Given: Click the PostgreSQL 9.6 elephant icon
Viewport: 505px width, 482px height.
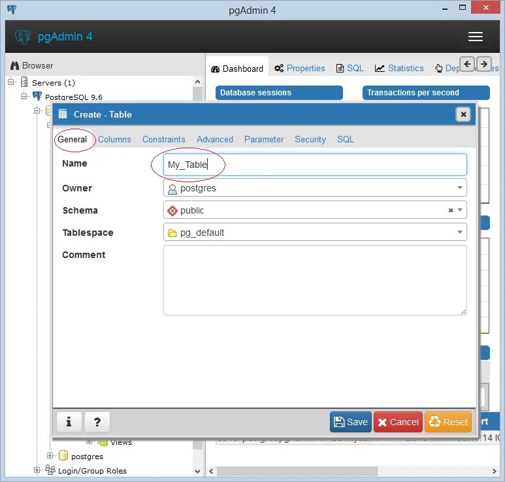Looking at the screenshot, I should (x=37, y=96).
